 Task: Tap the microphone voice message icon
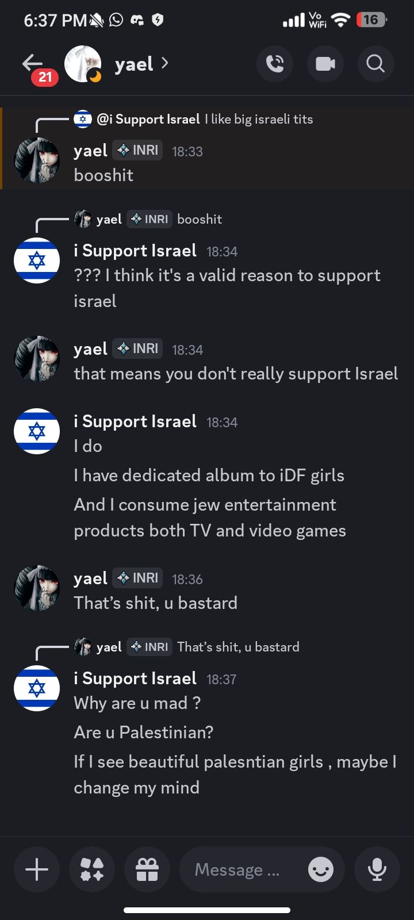coord(377,869)
